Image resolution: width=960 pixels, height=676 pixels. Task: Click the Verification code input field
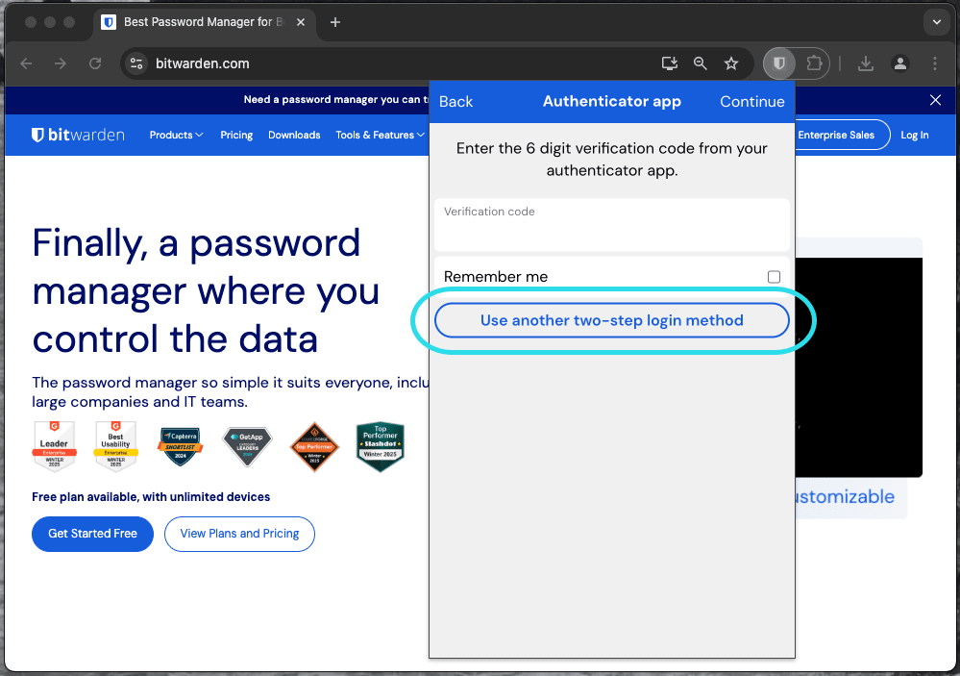611,224
